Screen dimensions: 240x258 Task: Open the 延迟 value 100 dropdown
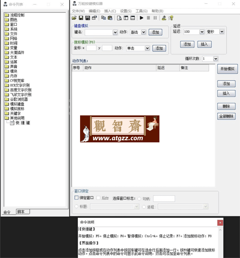[x=202, y=31]
